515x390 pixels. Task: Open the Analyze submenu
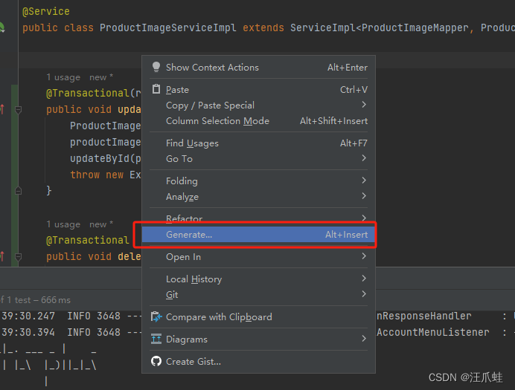(258, 197)
